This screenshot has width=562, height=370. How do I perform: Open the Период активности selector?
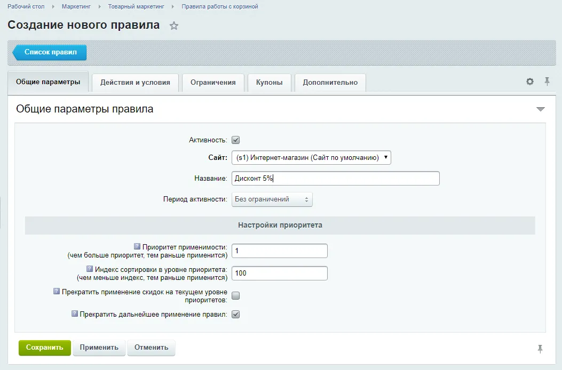click(272, 199)
